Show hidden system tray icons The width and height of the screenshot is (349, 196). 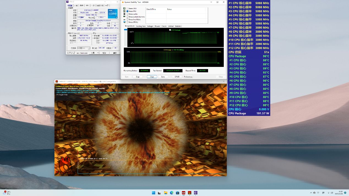tap(311, 193)
